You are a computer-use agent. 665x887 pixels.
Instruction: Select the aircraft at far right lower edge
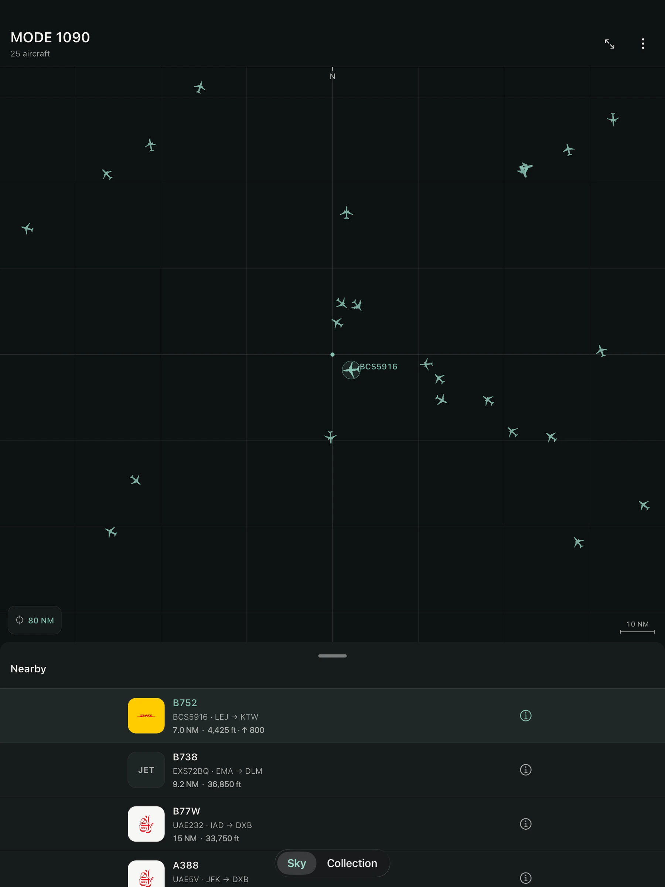[644, 505]
